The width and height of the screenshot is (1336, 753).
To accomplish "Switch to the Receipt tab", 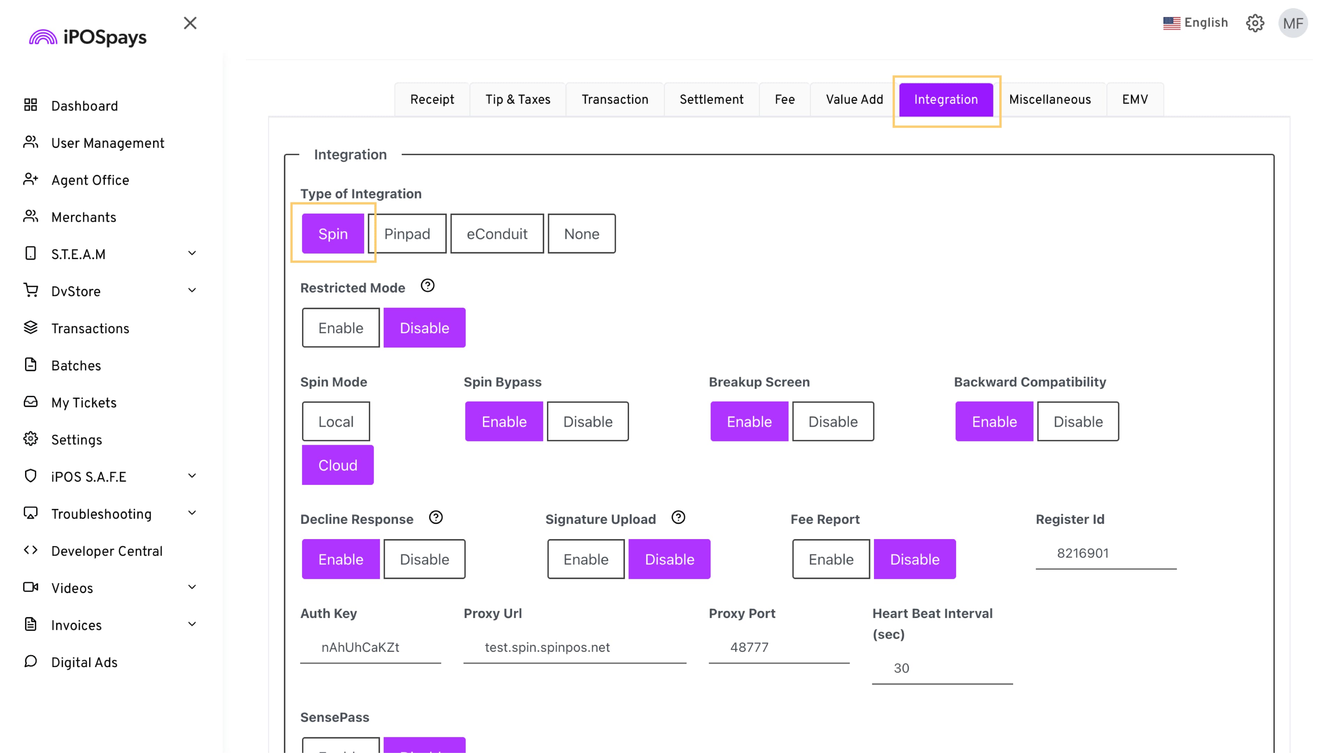I will tap(432, 99).
